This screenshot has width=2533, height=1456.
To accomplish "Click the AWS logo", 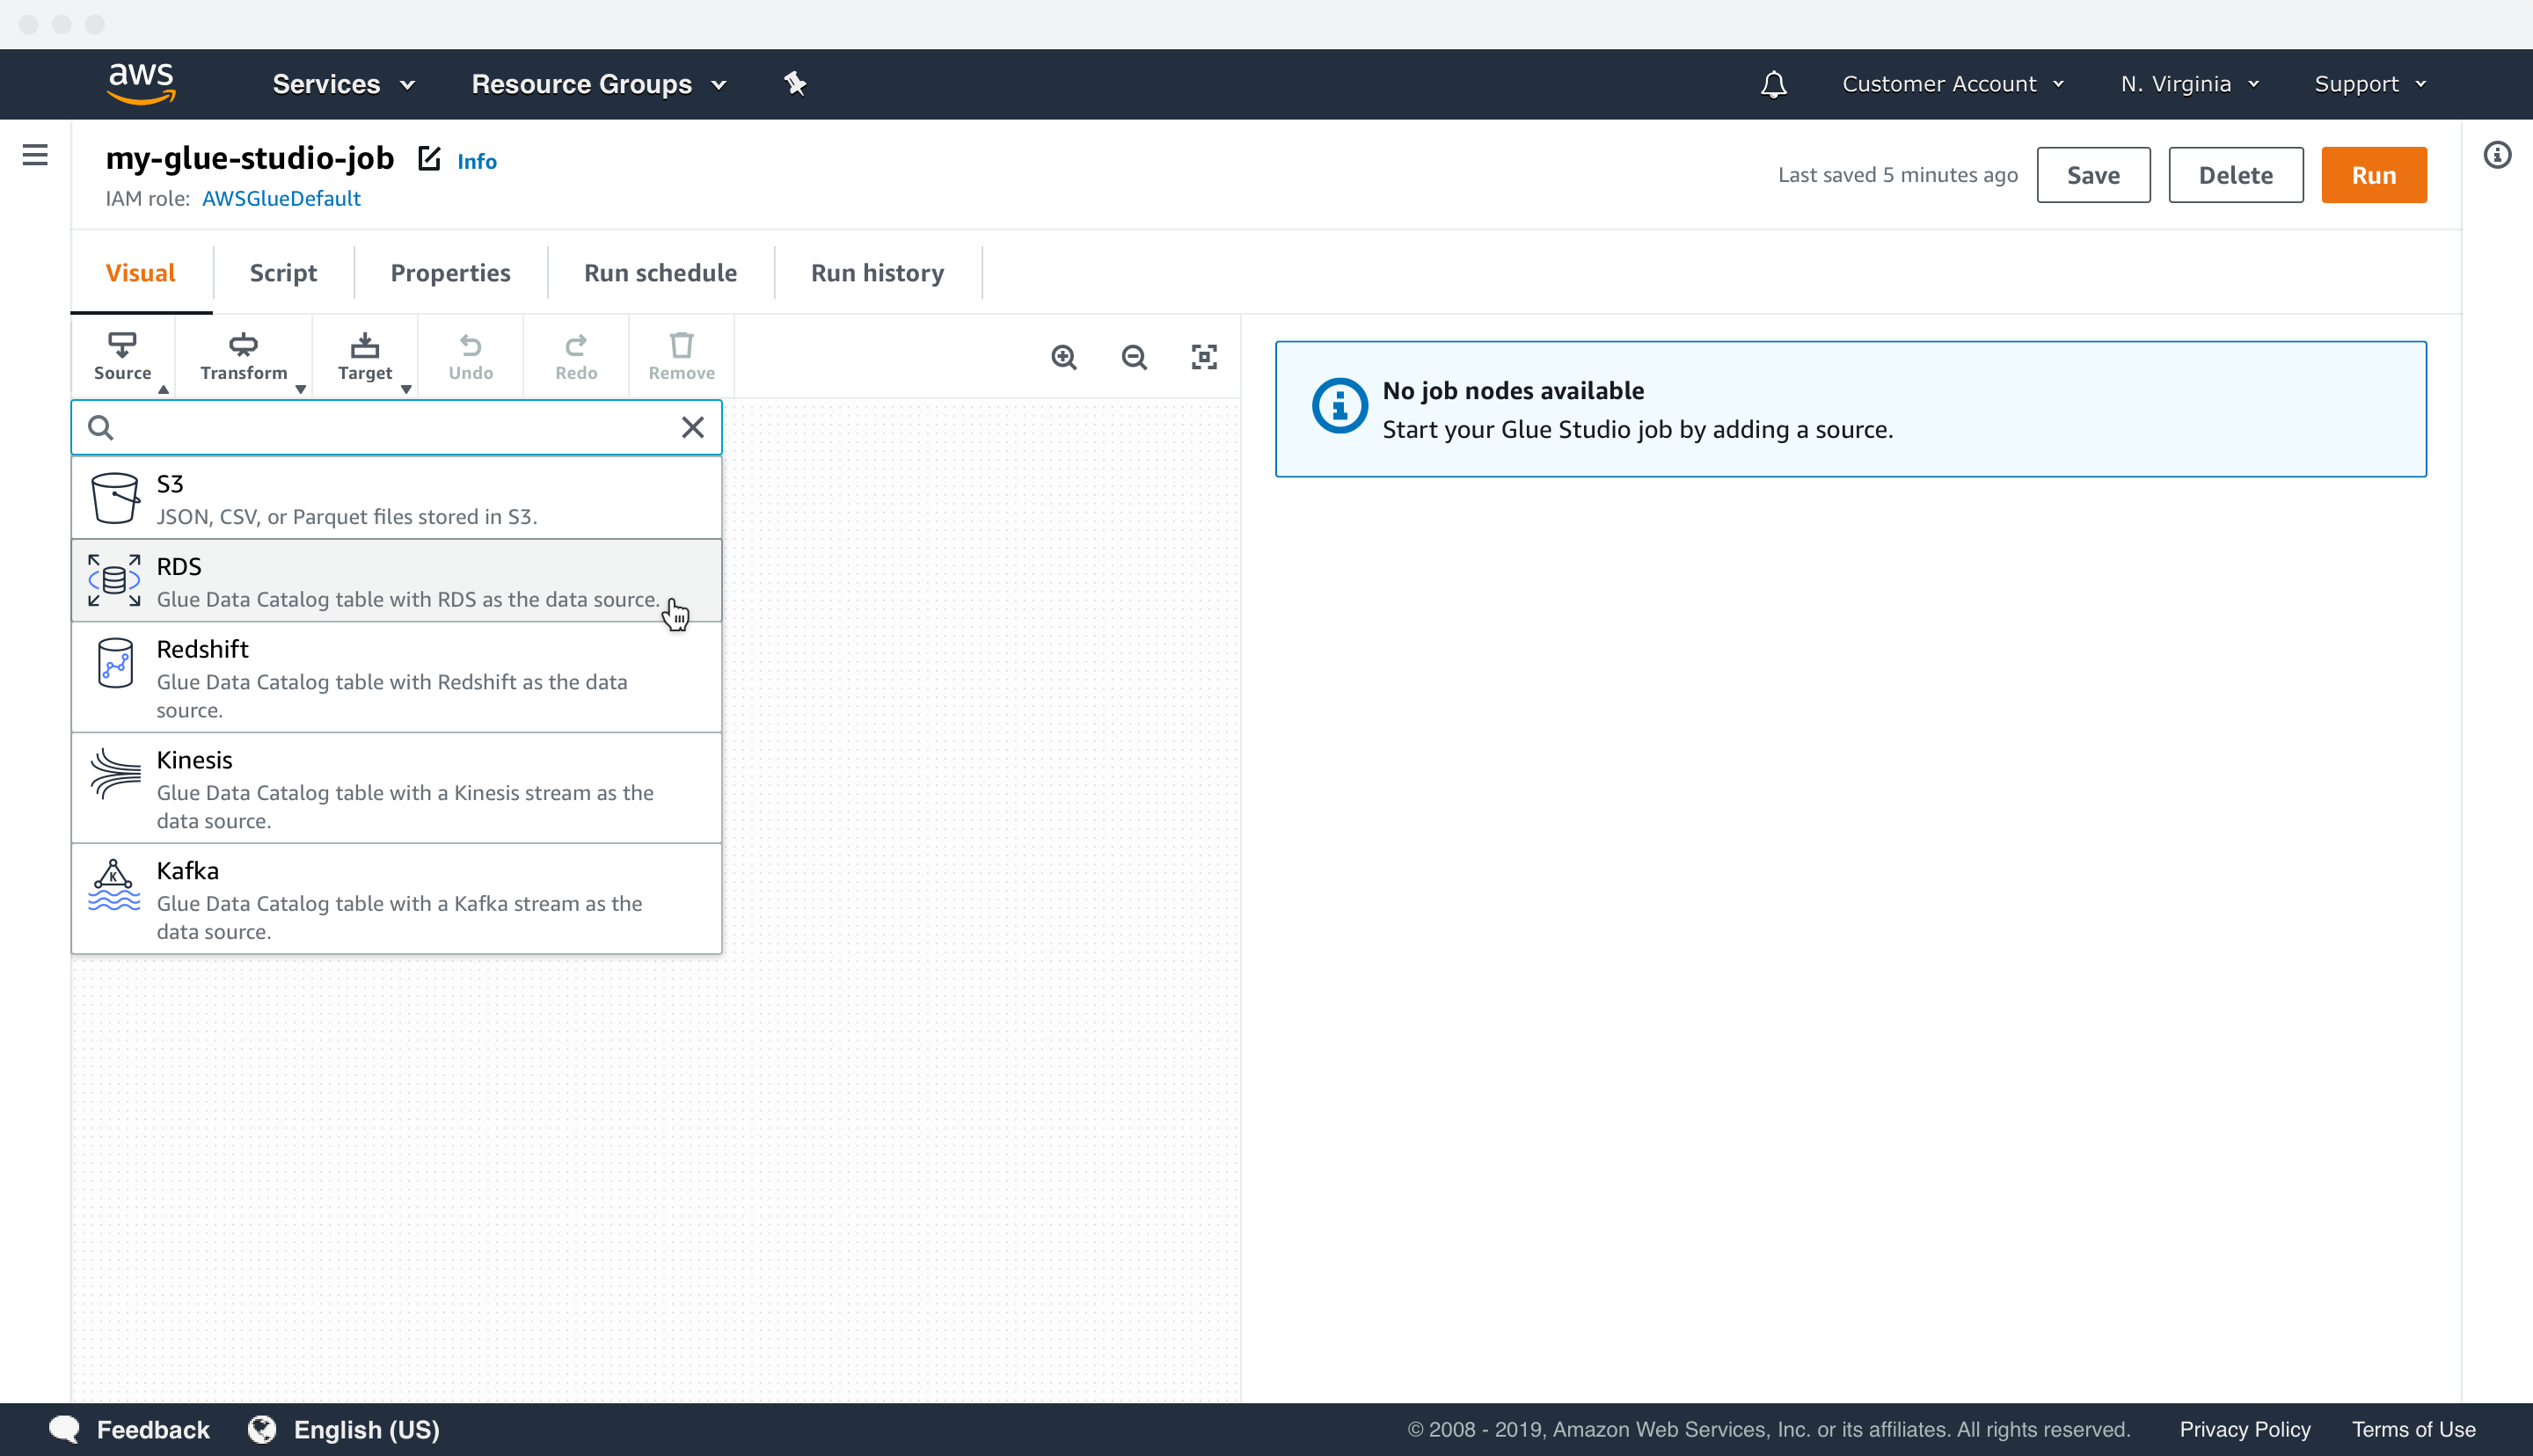I will [x=141, y=84].
